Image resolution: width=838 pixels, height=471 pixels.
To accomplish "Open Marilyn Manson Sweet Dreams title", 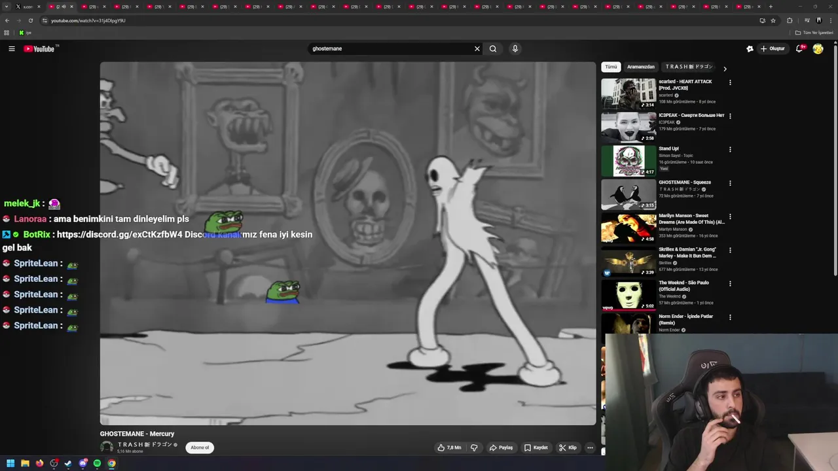I will click(x=691, y=219).
